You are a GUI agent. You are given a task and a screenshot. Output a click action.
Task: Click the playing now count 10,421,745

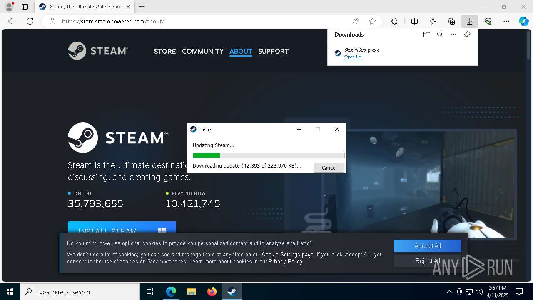[193, 203]
